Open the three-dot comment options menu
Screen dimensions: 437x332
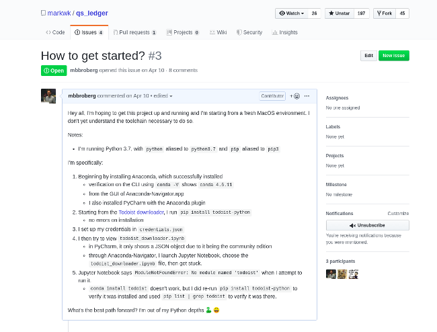307,96
